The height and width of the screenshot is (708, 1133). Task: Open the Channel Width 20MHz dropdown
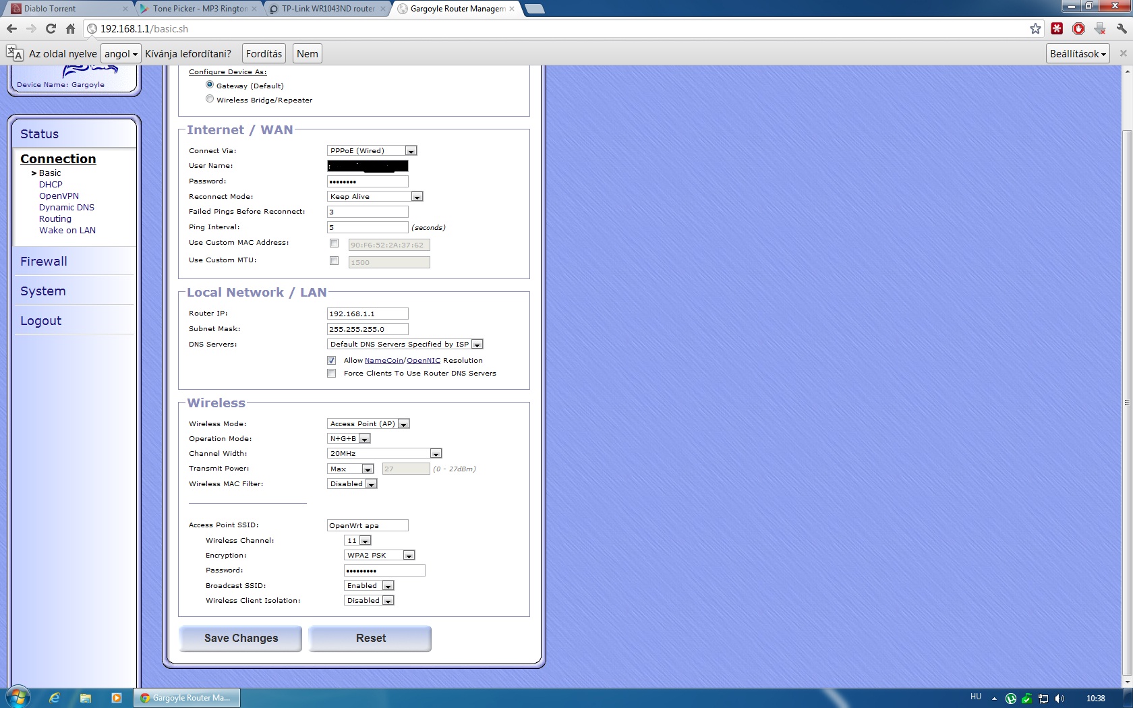click(384, 453)
